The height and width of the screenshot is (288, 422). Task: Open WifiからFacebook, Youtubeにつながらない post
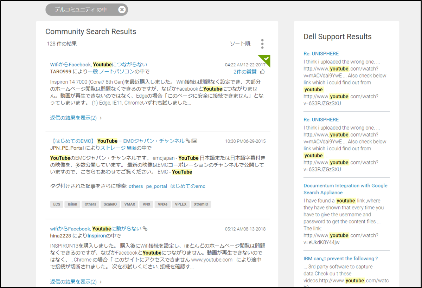pyautogui.click(x=99, y=65)
